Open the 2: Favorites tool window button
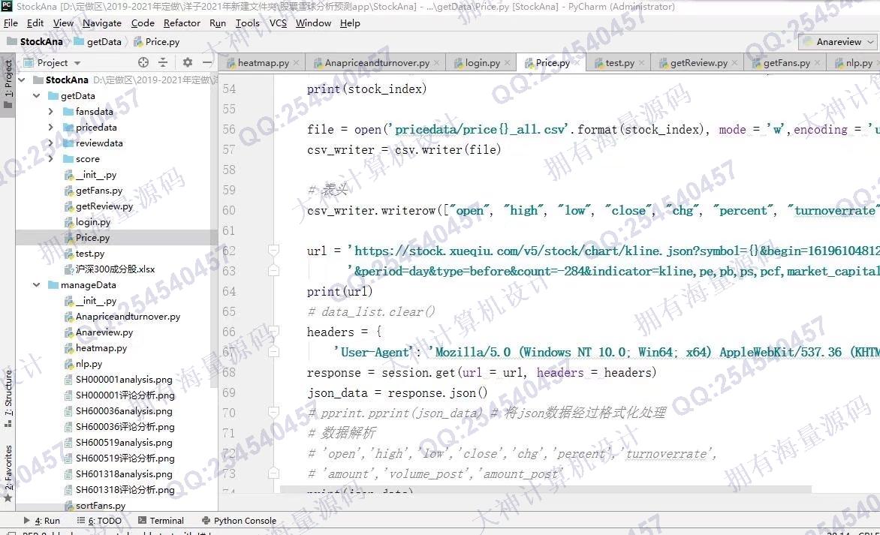This screenshot has height=535, width=880. tap(8, 473)
